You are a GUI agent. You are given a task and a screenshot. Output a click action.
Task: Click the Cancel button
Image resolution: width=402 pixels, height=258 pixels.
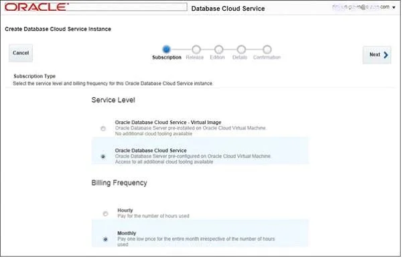pos(21,53)
